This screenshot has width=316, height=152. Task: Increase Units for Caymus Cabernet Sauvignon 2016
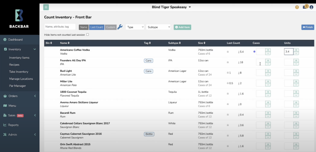point(296,134)
